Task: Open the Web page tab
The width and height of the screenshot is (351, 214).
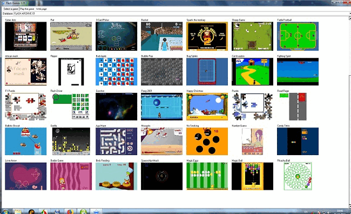Action: 42,9
